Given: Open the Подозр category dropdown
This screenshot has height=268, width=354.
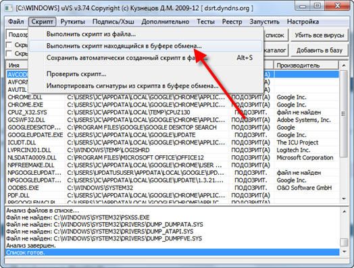Looking at the screenshot, I should click(x=17, y=34).
